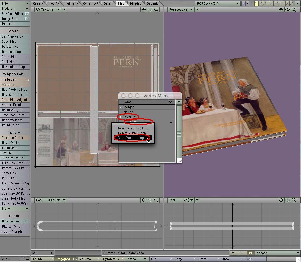Open the Vertex Maps Sel column dropdown arrow
Image resolution: width=301 pixels, height=262 pixels.
pos(179,102)
